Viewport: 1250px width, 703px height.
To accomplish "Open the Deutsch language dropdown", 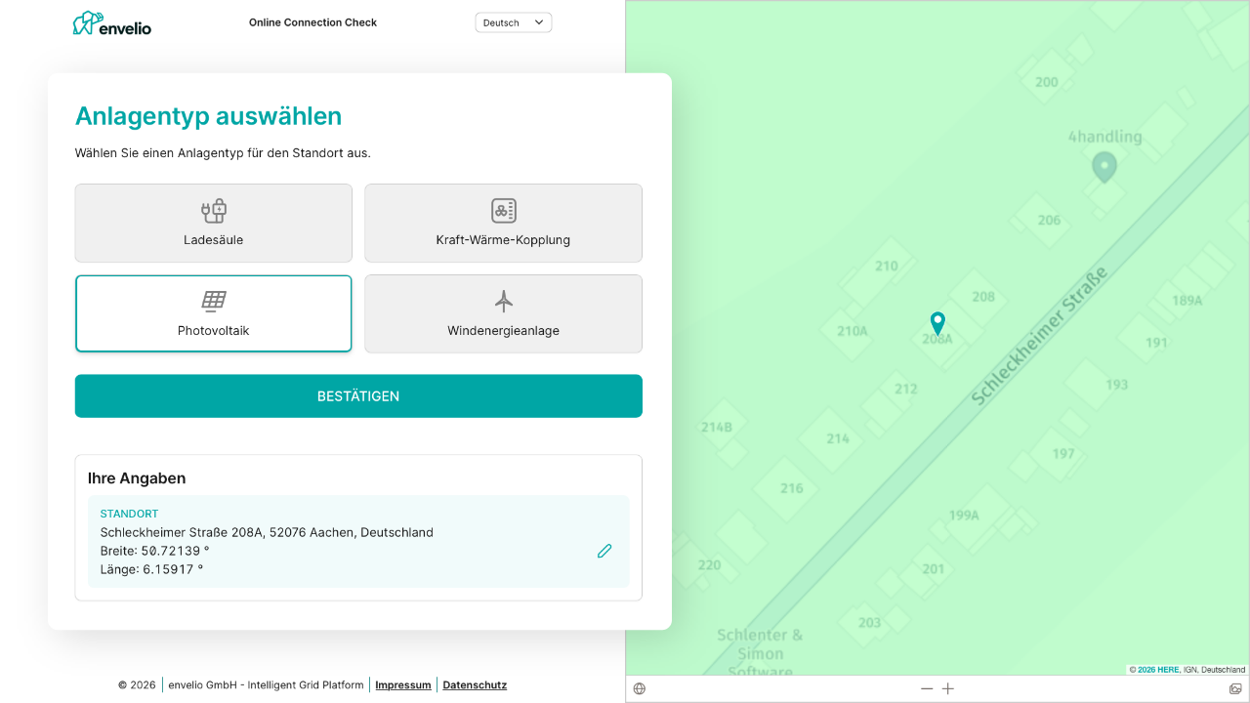I will tap(513, 22).
